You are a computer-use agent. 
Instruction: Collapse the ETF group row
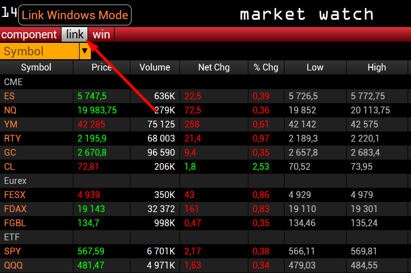pyautogui.click(x=12, y=237)
